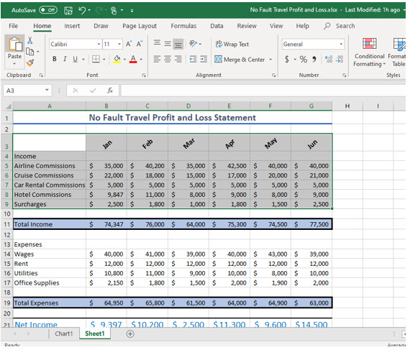Click the Decrease Decimal icon
Screen dimensions: 410x355
pos(340,60)
